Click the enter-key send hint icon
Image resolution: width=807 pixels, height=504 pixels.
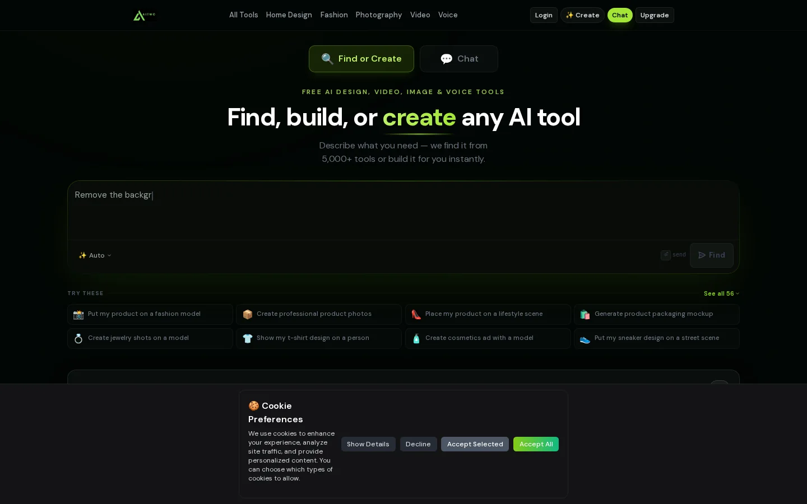pos(666,255)
